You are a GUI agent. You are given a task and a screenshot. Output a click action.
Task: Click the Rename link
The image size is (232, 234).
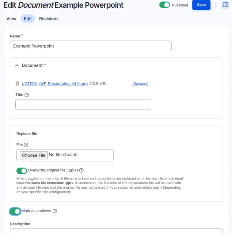pos(140,84)
